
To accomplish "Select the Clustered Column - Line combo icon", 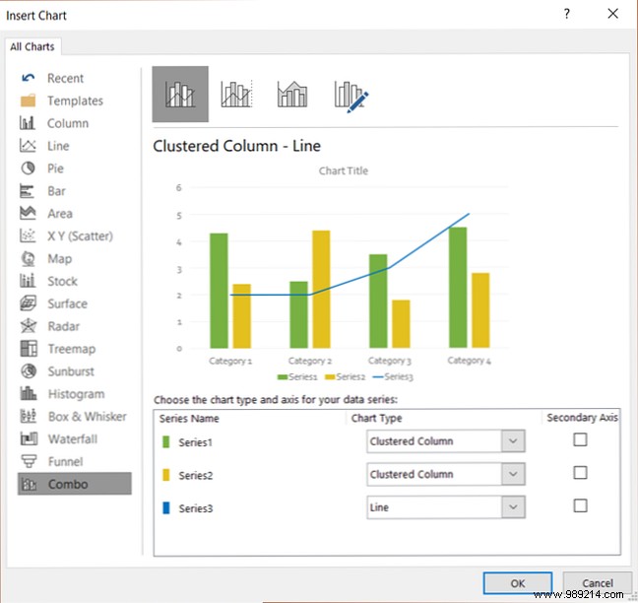I will pyautogui.click(x=180, y=94).
